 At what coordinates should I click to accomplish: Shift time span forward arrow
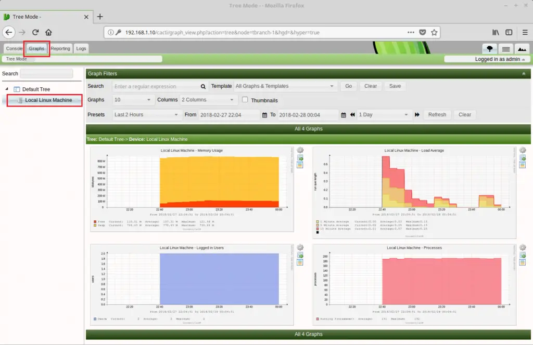(417, 115)
